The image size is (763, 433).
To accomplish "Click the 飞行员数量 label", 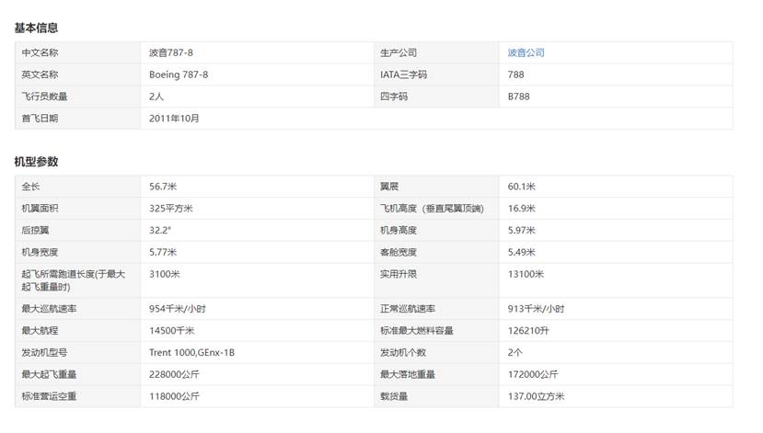I will (x=44, y=97).
